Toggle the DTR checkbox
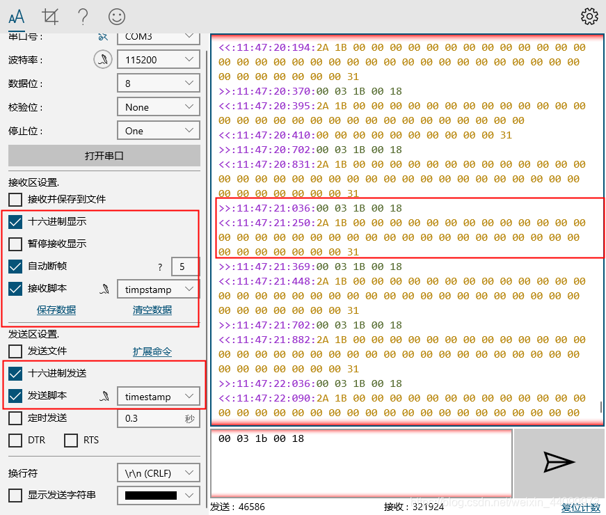Viewport: 606px width, 515px height. click(15, 441)
